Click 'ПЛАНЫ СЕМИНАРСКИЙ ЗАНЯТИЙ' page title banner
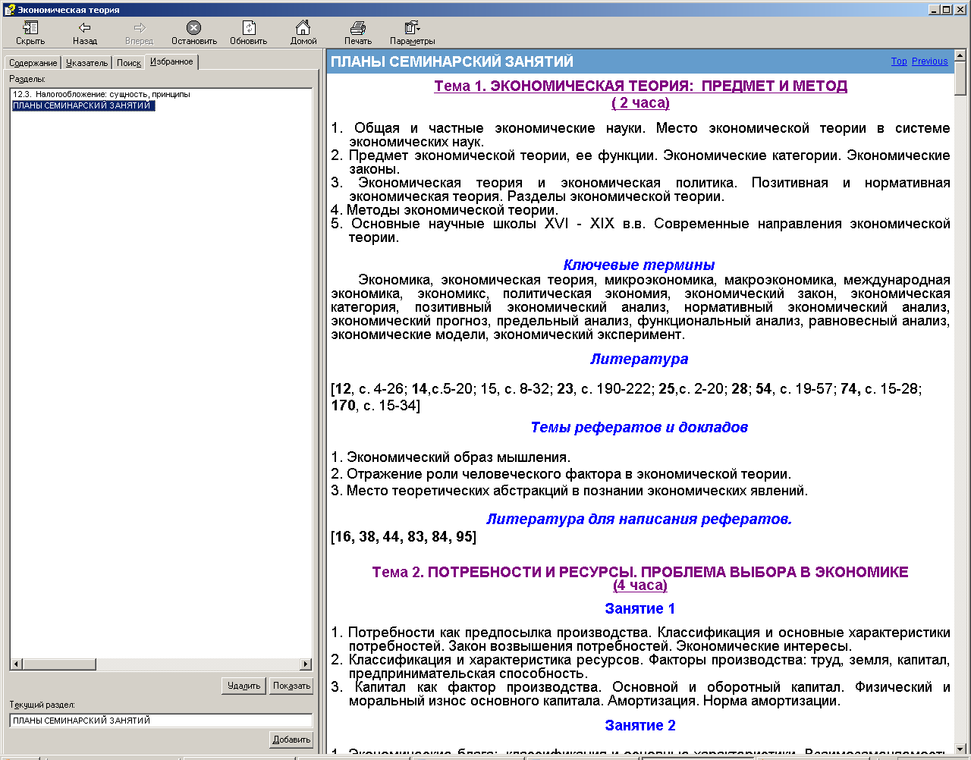The image size is (971, 760). click(452, 61)
